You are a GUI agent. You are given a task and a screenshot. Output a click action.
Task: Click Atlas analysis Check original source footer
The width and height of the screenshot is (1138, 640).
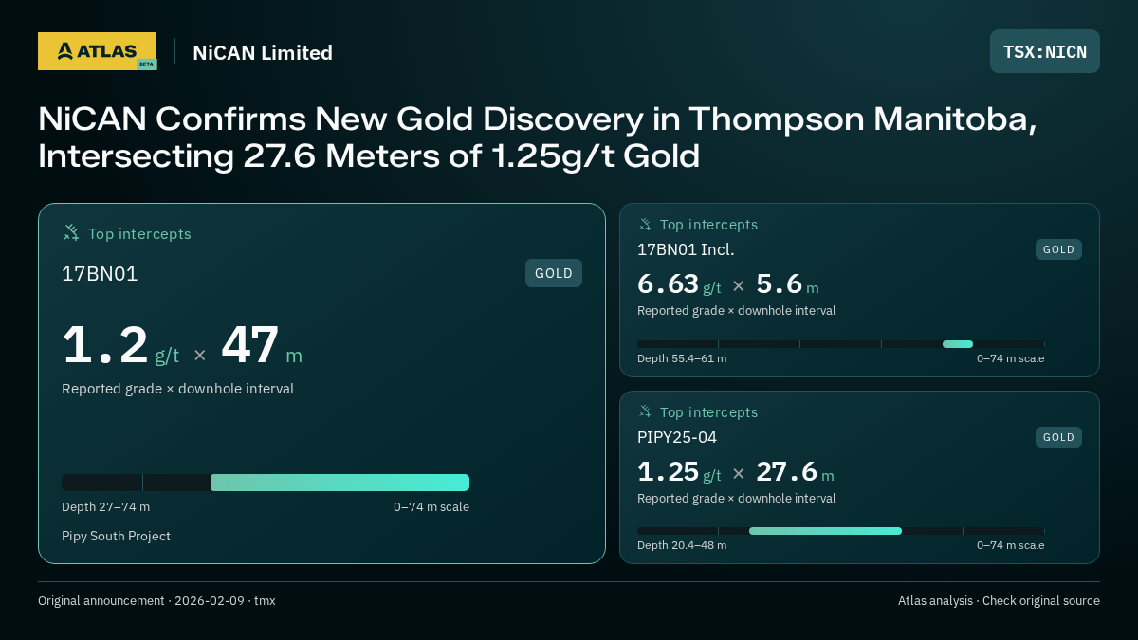[999, 600]
